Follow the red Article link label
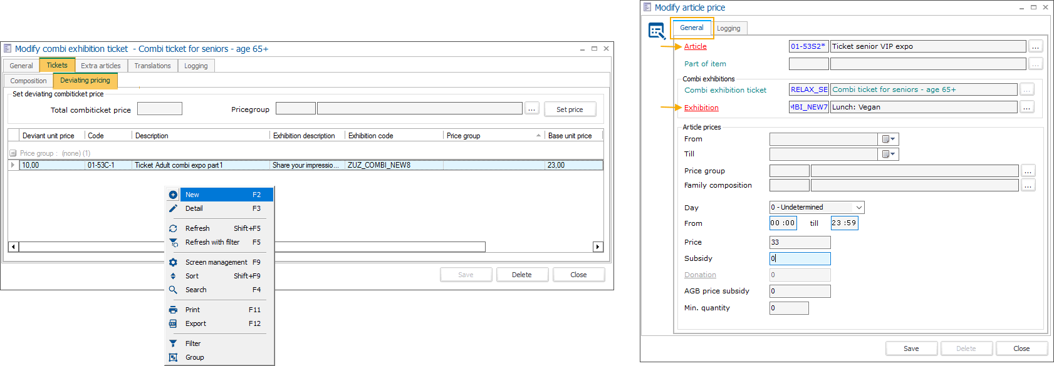 tap(695, 46)
